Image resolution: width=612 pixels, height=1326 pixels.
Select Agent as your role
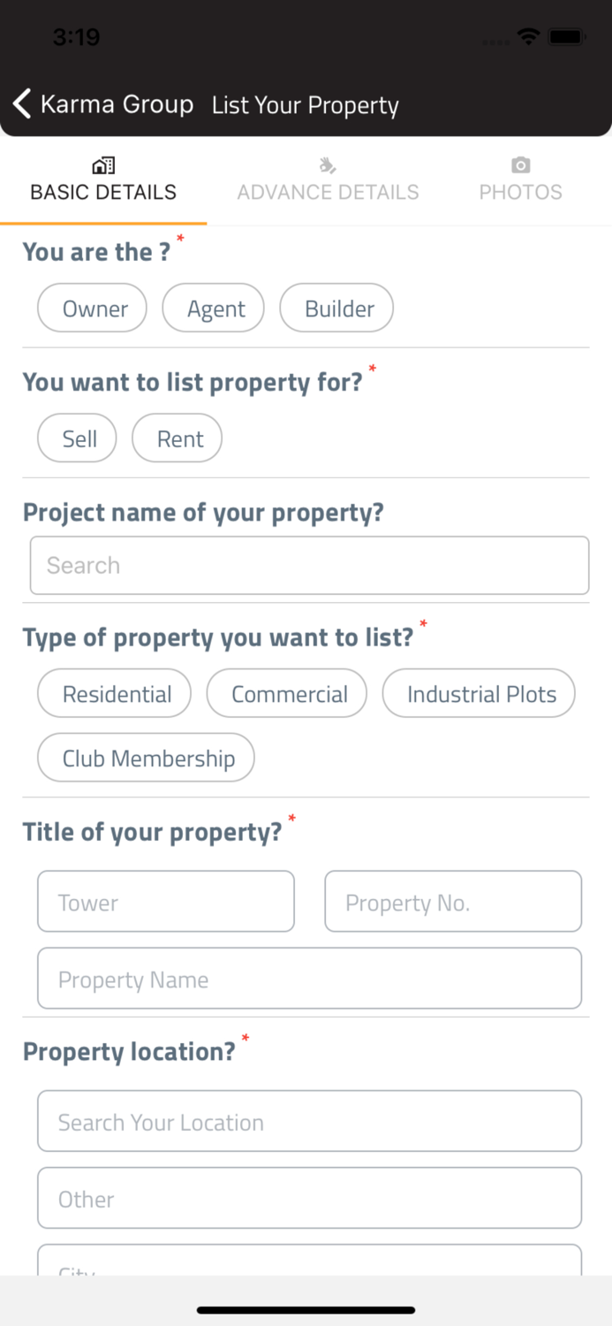[x=213, y=308]
